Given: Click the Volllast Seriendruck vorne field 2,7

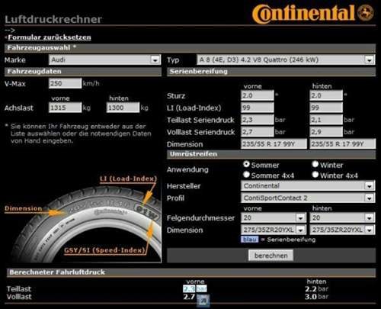Looking at the screenshot, I should (x=258, y=132).
